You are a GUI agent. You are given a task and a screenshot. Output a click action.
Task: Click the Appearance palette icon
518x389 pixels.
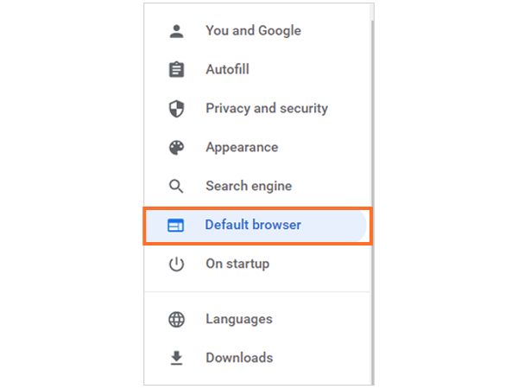176,148
